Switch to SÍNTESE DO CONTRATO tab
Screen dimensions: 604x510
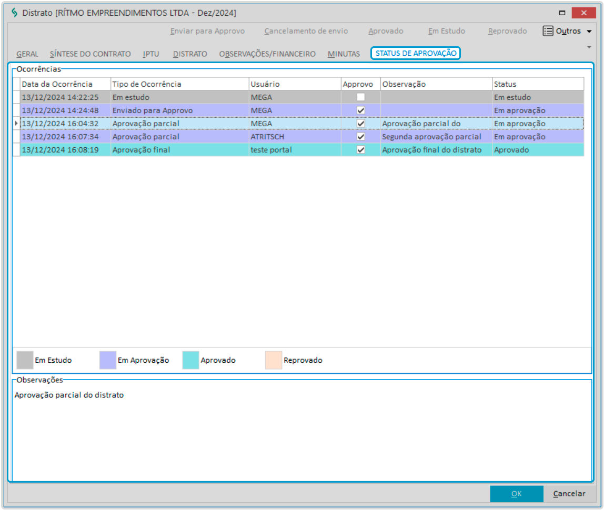tap(90, 54)
